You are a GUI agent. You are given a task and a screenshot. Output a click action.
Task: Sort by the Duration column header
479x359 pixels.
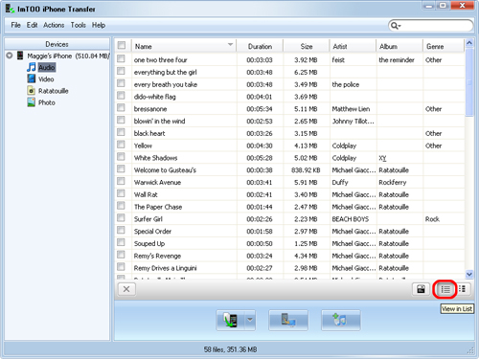point(260,46)
